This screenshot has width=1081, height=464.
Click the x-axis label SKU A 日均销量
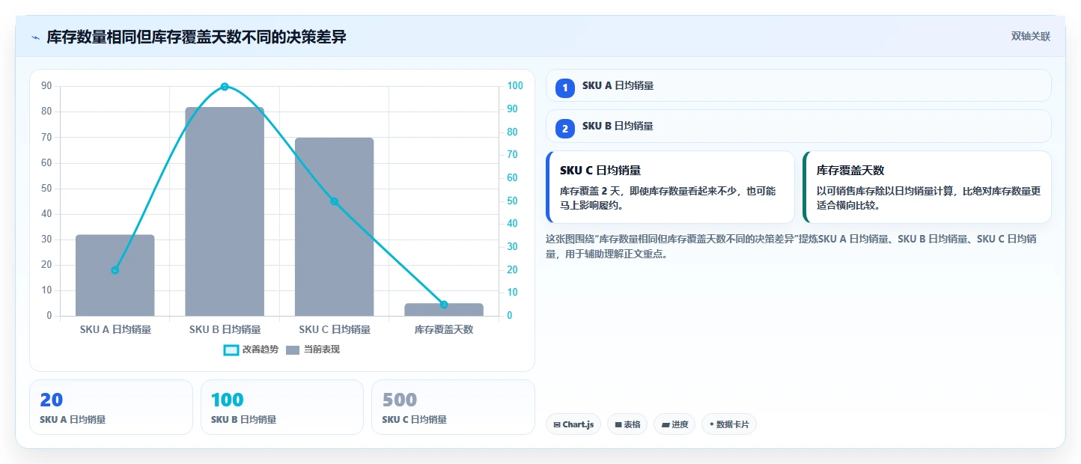click(x=115, y=329)
